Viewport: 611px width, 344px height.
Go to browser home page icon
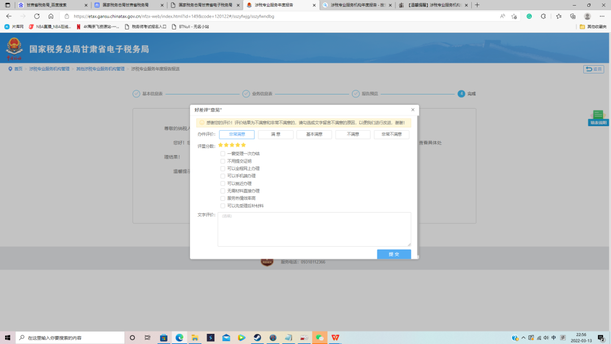51,16
